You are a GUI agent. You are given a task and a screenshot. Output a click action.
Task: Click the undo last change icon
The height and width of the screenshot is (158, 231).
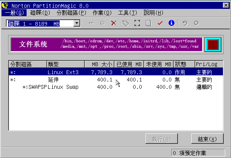pos(185,23)
